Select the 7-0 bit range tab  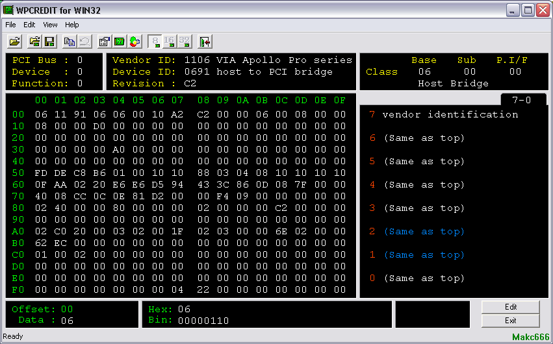(x=522, y=100)
